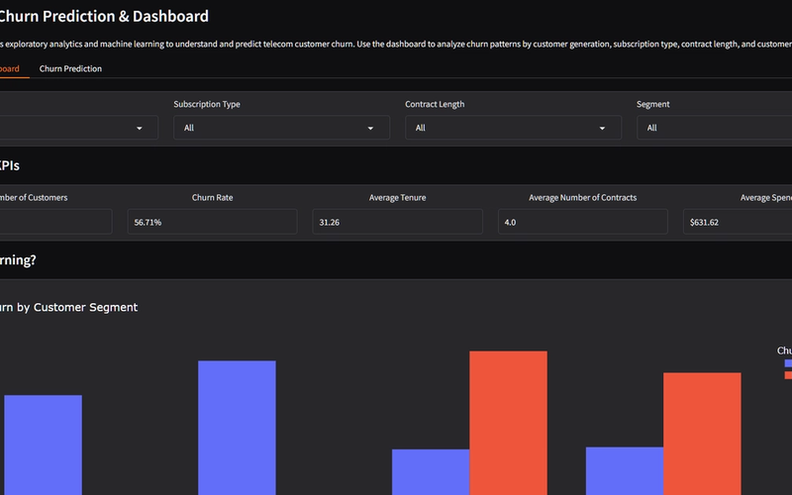Click the Contract Length dropdown arrow icon
The height and width of the screenshot is (495, 792).
(x=602, y=129)
